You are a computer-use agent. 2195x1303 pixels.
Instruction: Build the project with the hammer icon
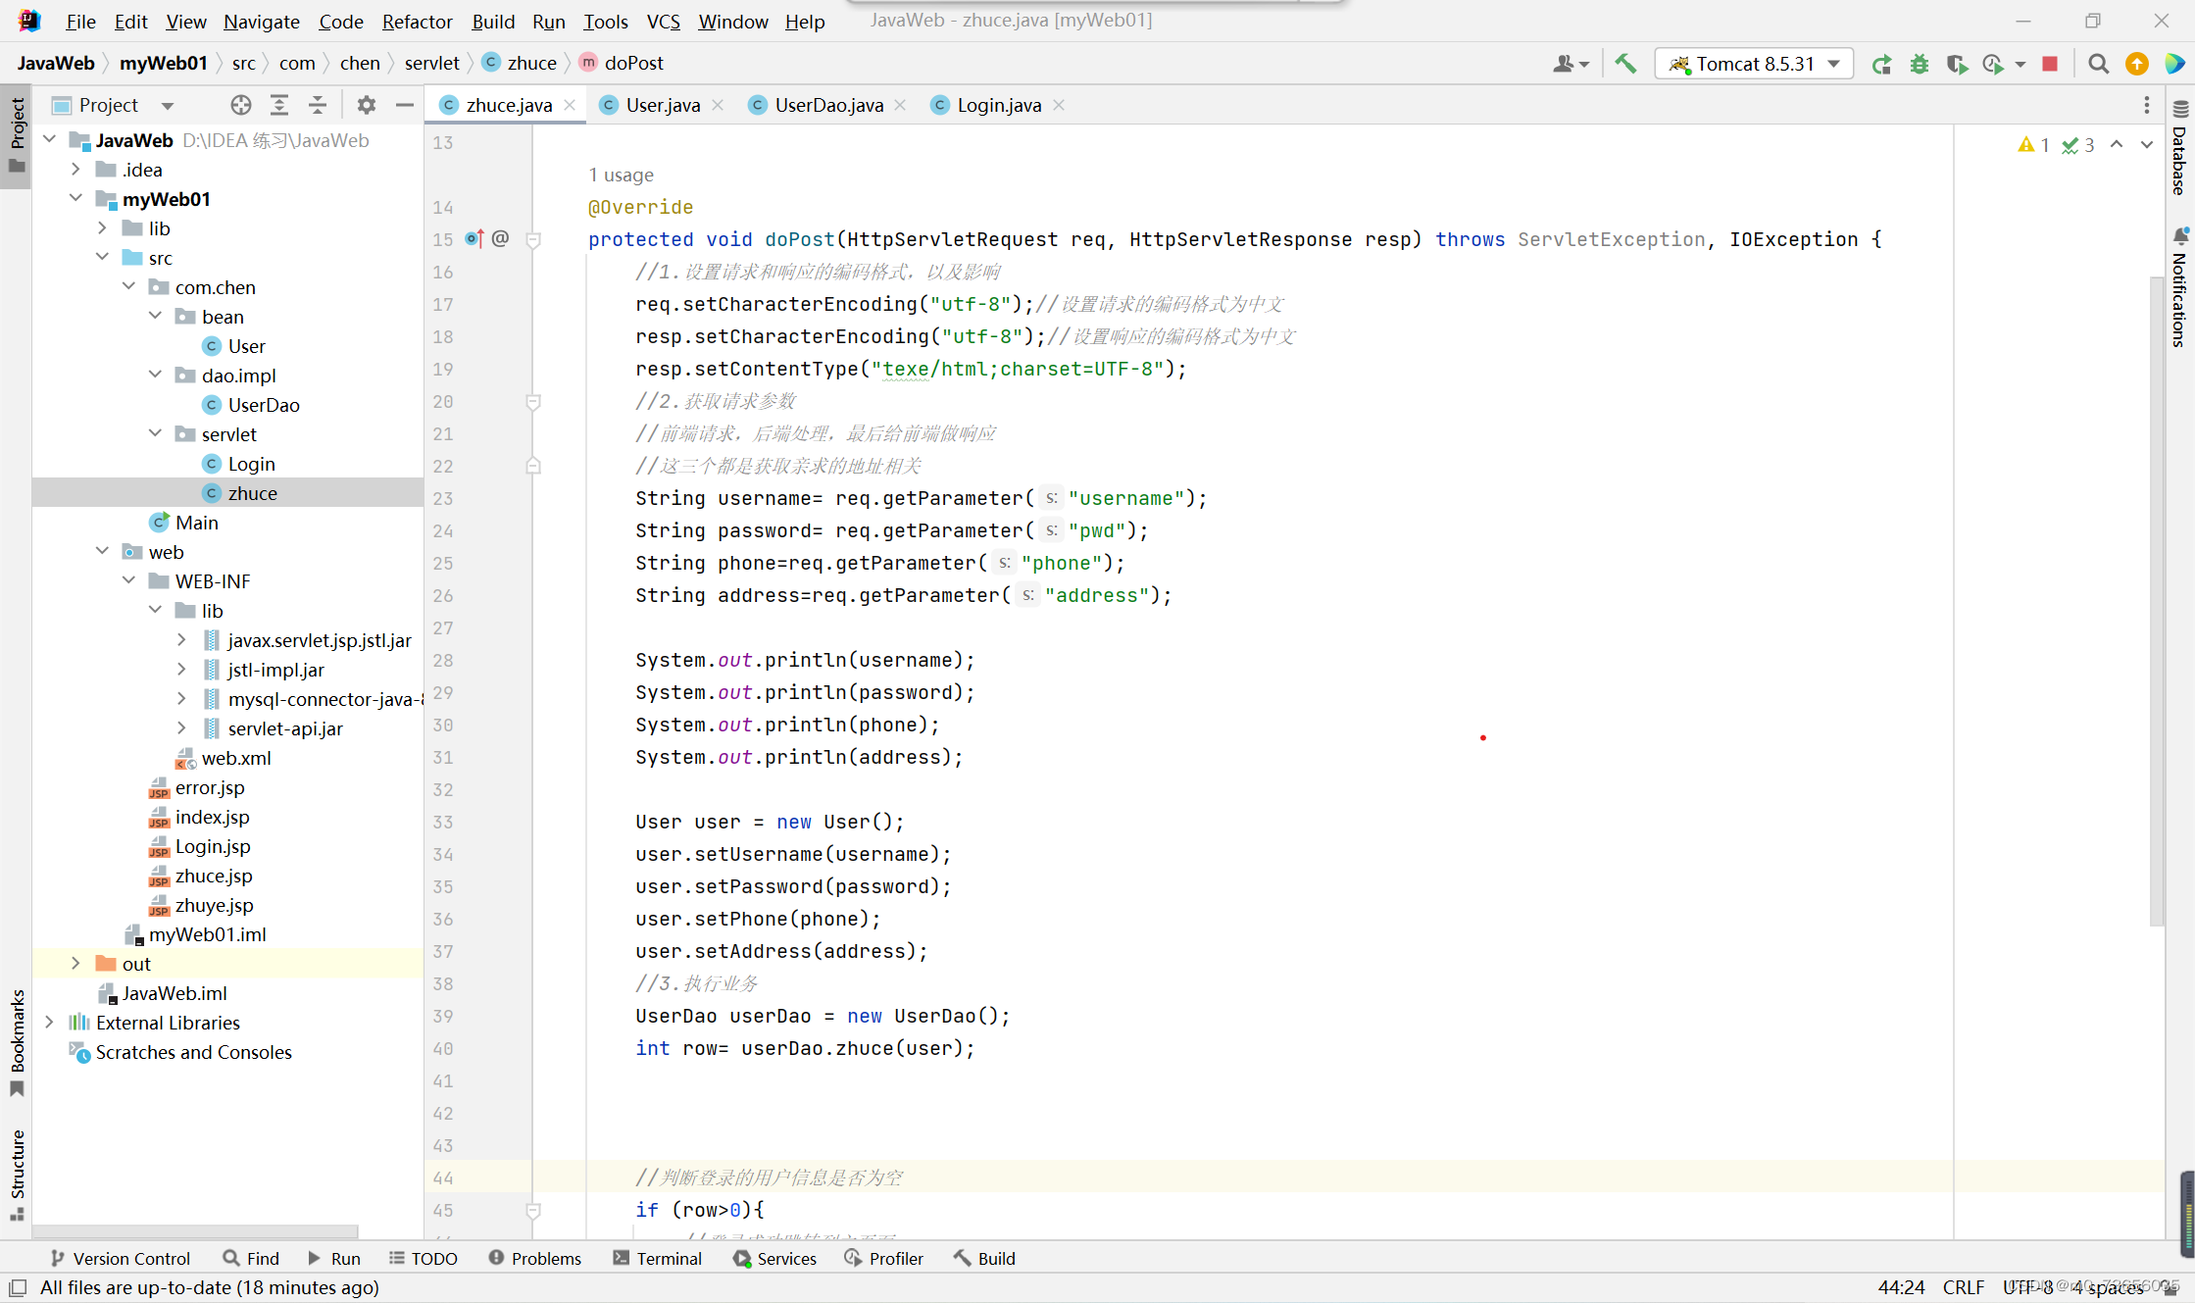pos(1624,63)
